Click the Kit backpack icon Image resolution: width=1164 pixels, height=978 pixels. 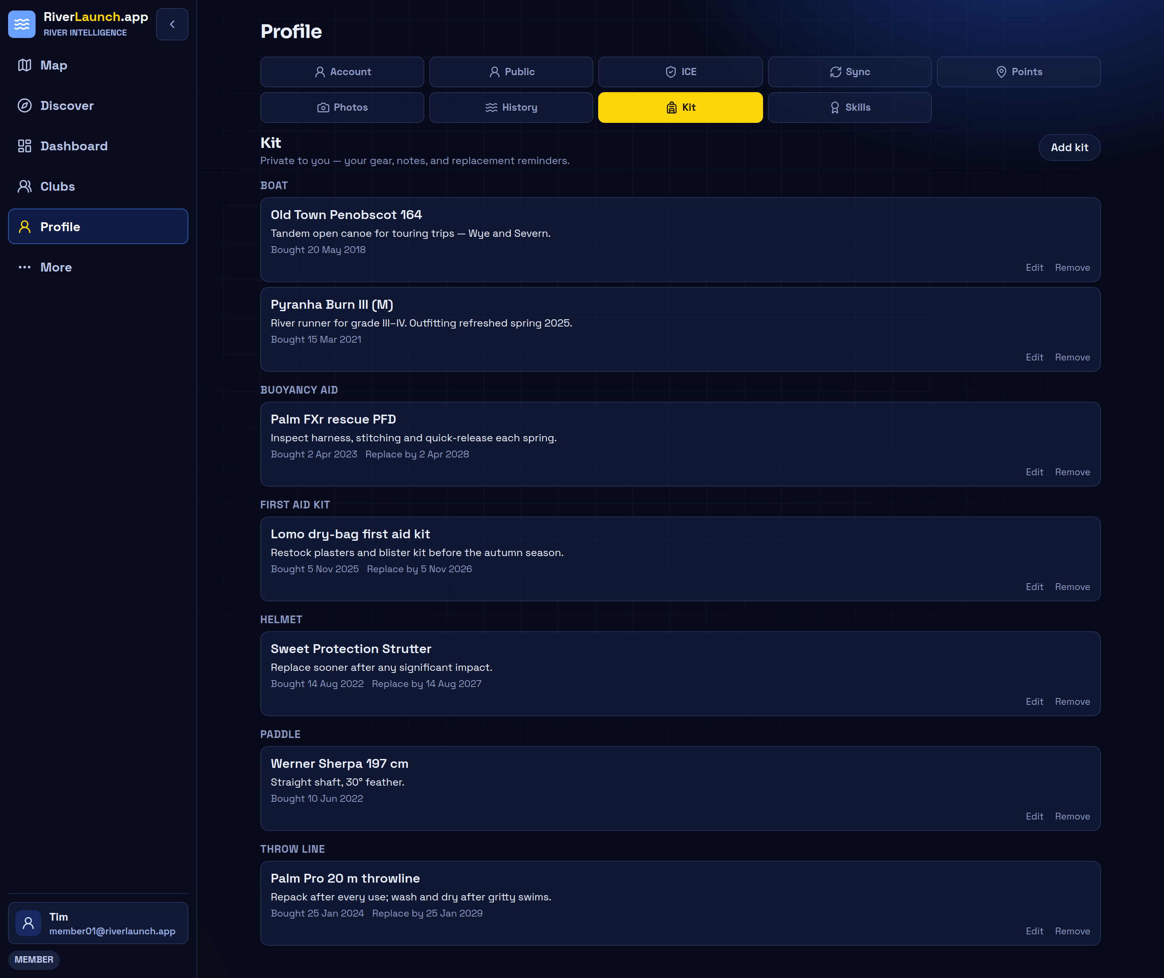pyautogui.click(x=672, y=107)
